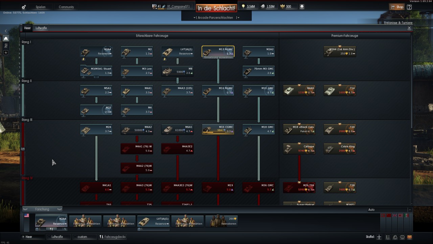Open the settings gear menu
Image resolution: width=433 pixels, height=244 pixels.
coord(24,7)
